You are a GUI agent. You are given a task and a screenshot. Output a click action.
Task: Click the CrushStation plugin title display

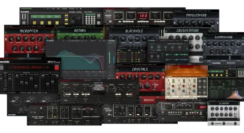tap(187, 31)
